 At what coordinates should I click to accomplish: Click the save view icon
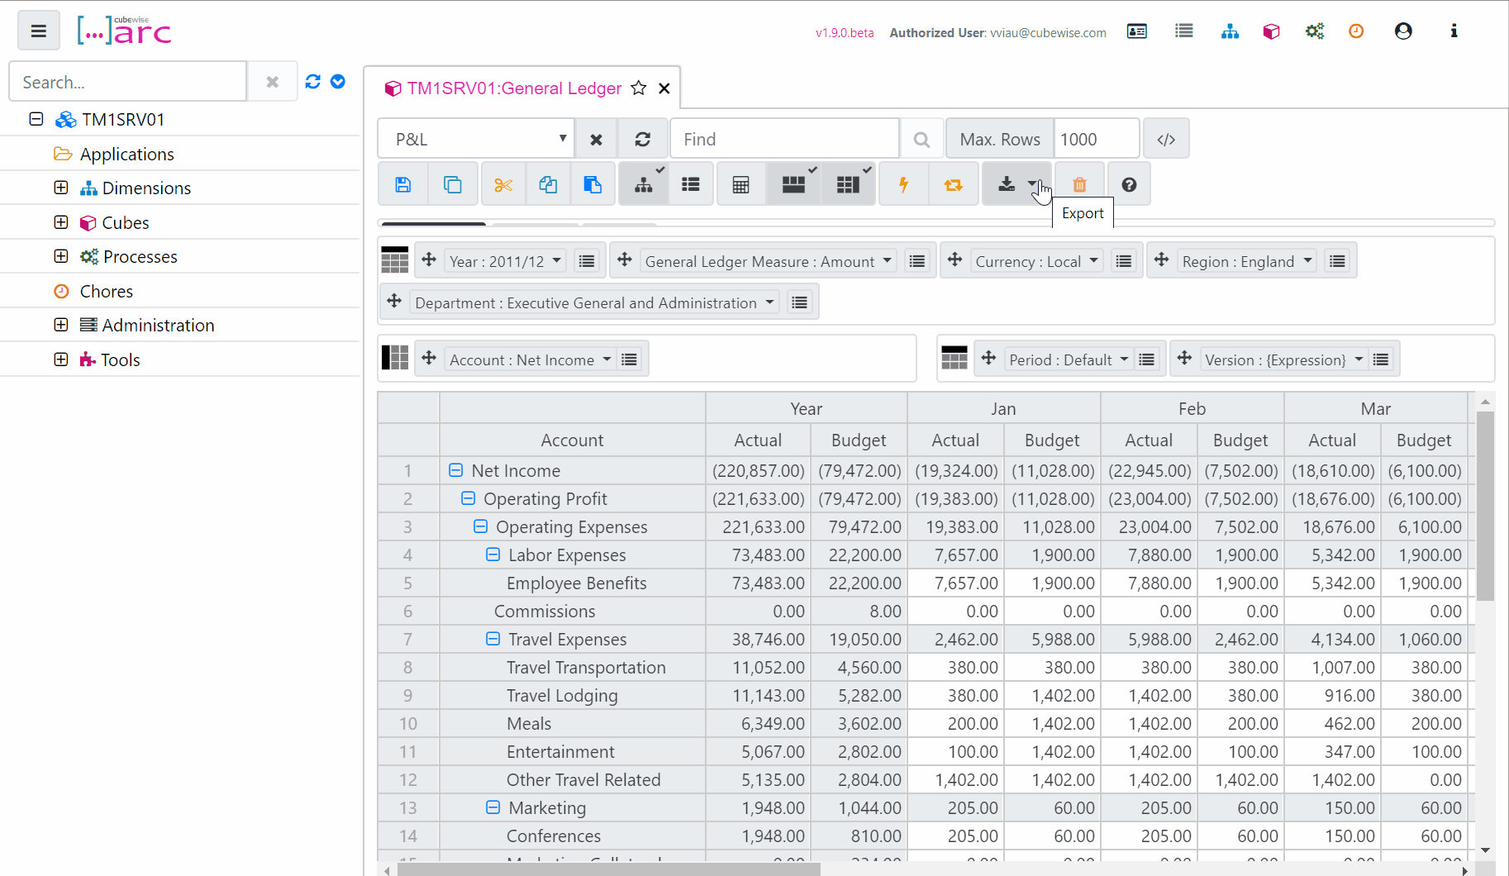coord(402,184)
